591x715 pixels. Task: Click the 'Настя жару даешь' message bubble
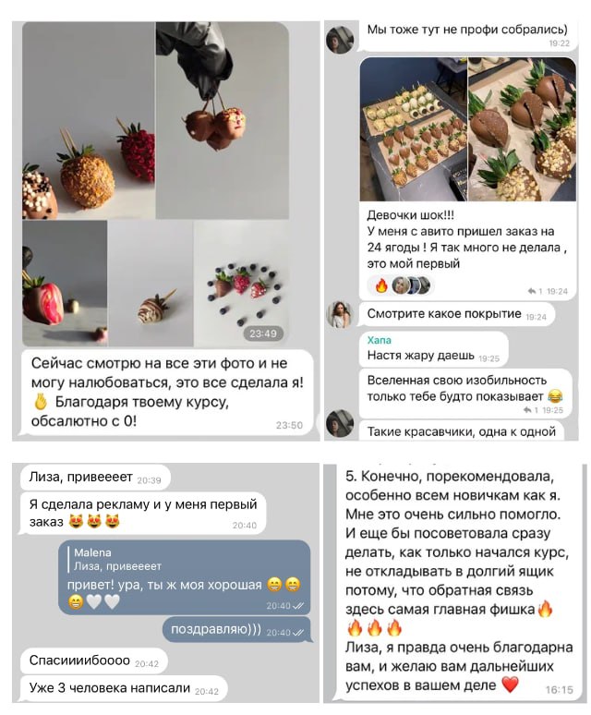[x=433, y=349]
